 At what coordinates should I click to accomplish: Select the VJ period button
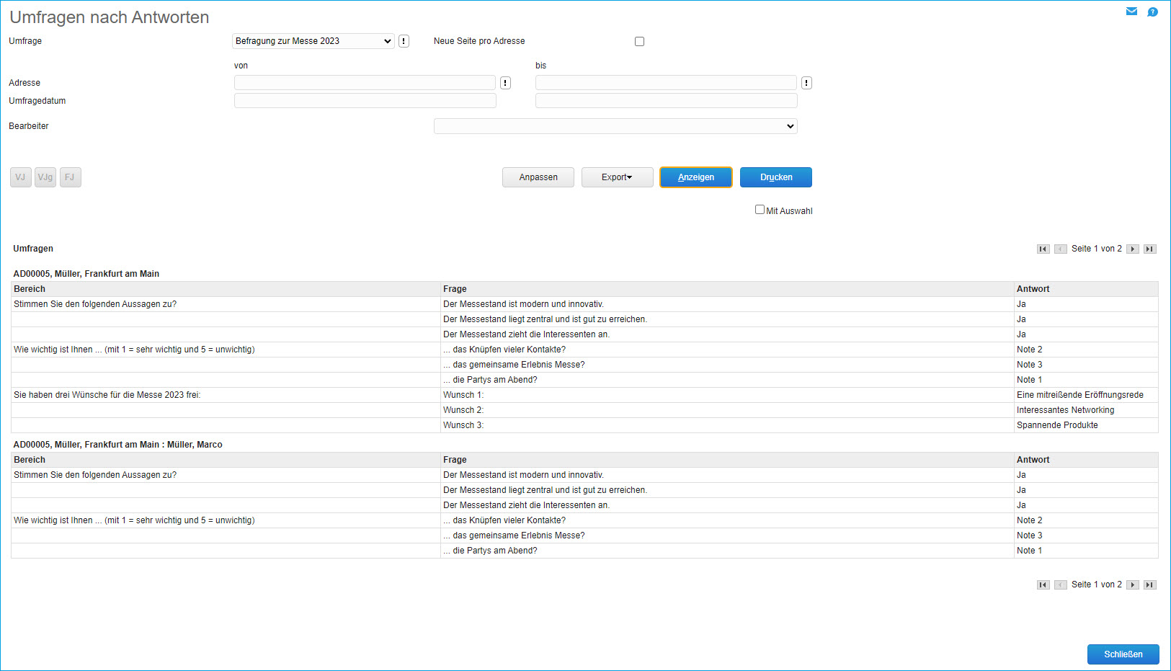tap(20, 177)
